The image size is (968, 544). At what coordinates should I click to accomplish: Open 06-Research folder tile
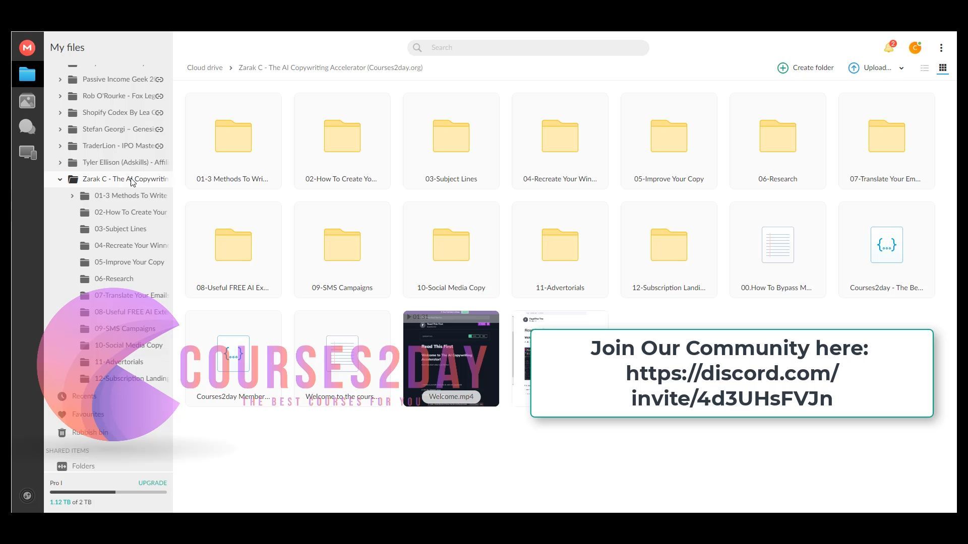pyautogui.click(x=778, y=141)
